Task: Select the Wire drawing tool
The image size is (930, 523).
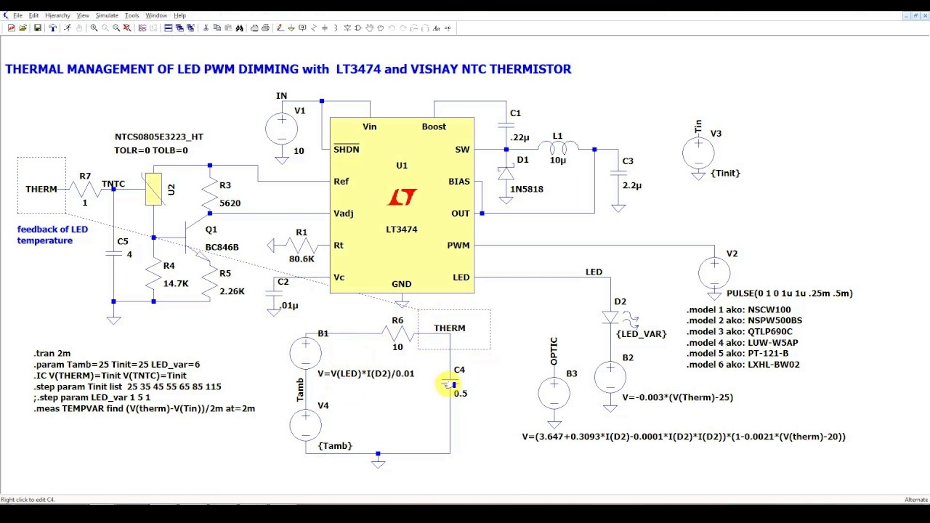Action: click(281, 28)
